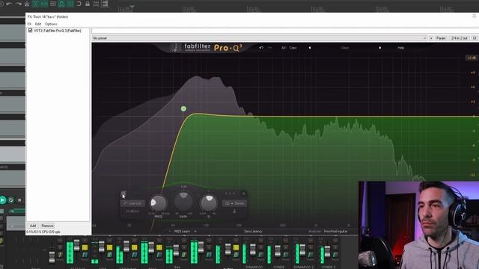Image resolution: width=479 pixels, height=269 pixels.
Task: Go to next preset with right arrow
Action: (x=380, y=48)
